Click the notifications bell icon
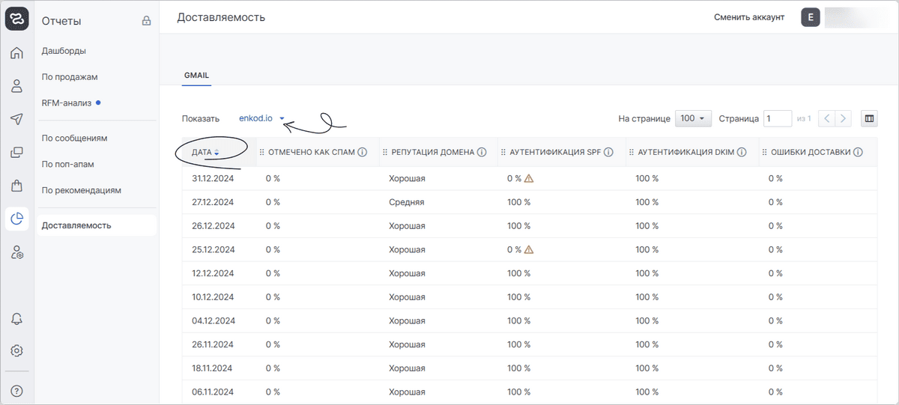The image size is (899, 405). click(16, 318)
